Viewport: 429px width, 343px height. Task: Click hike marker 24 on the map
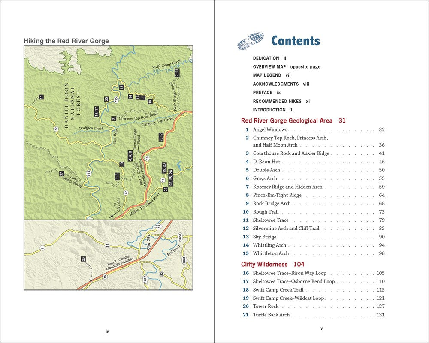pos(165,189)
